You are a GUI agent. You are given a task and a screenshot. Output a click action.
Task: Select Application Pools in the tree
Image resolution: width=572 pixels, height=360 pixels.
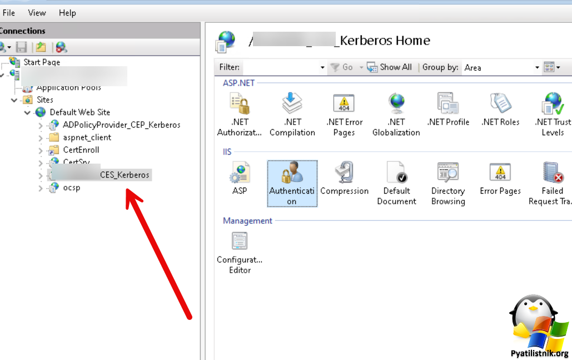pyautogui.click(x=68, y=87)
